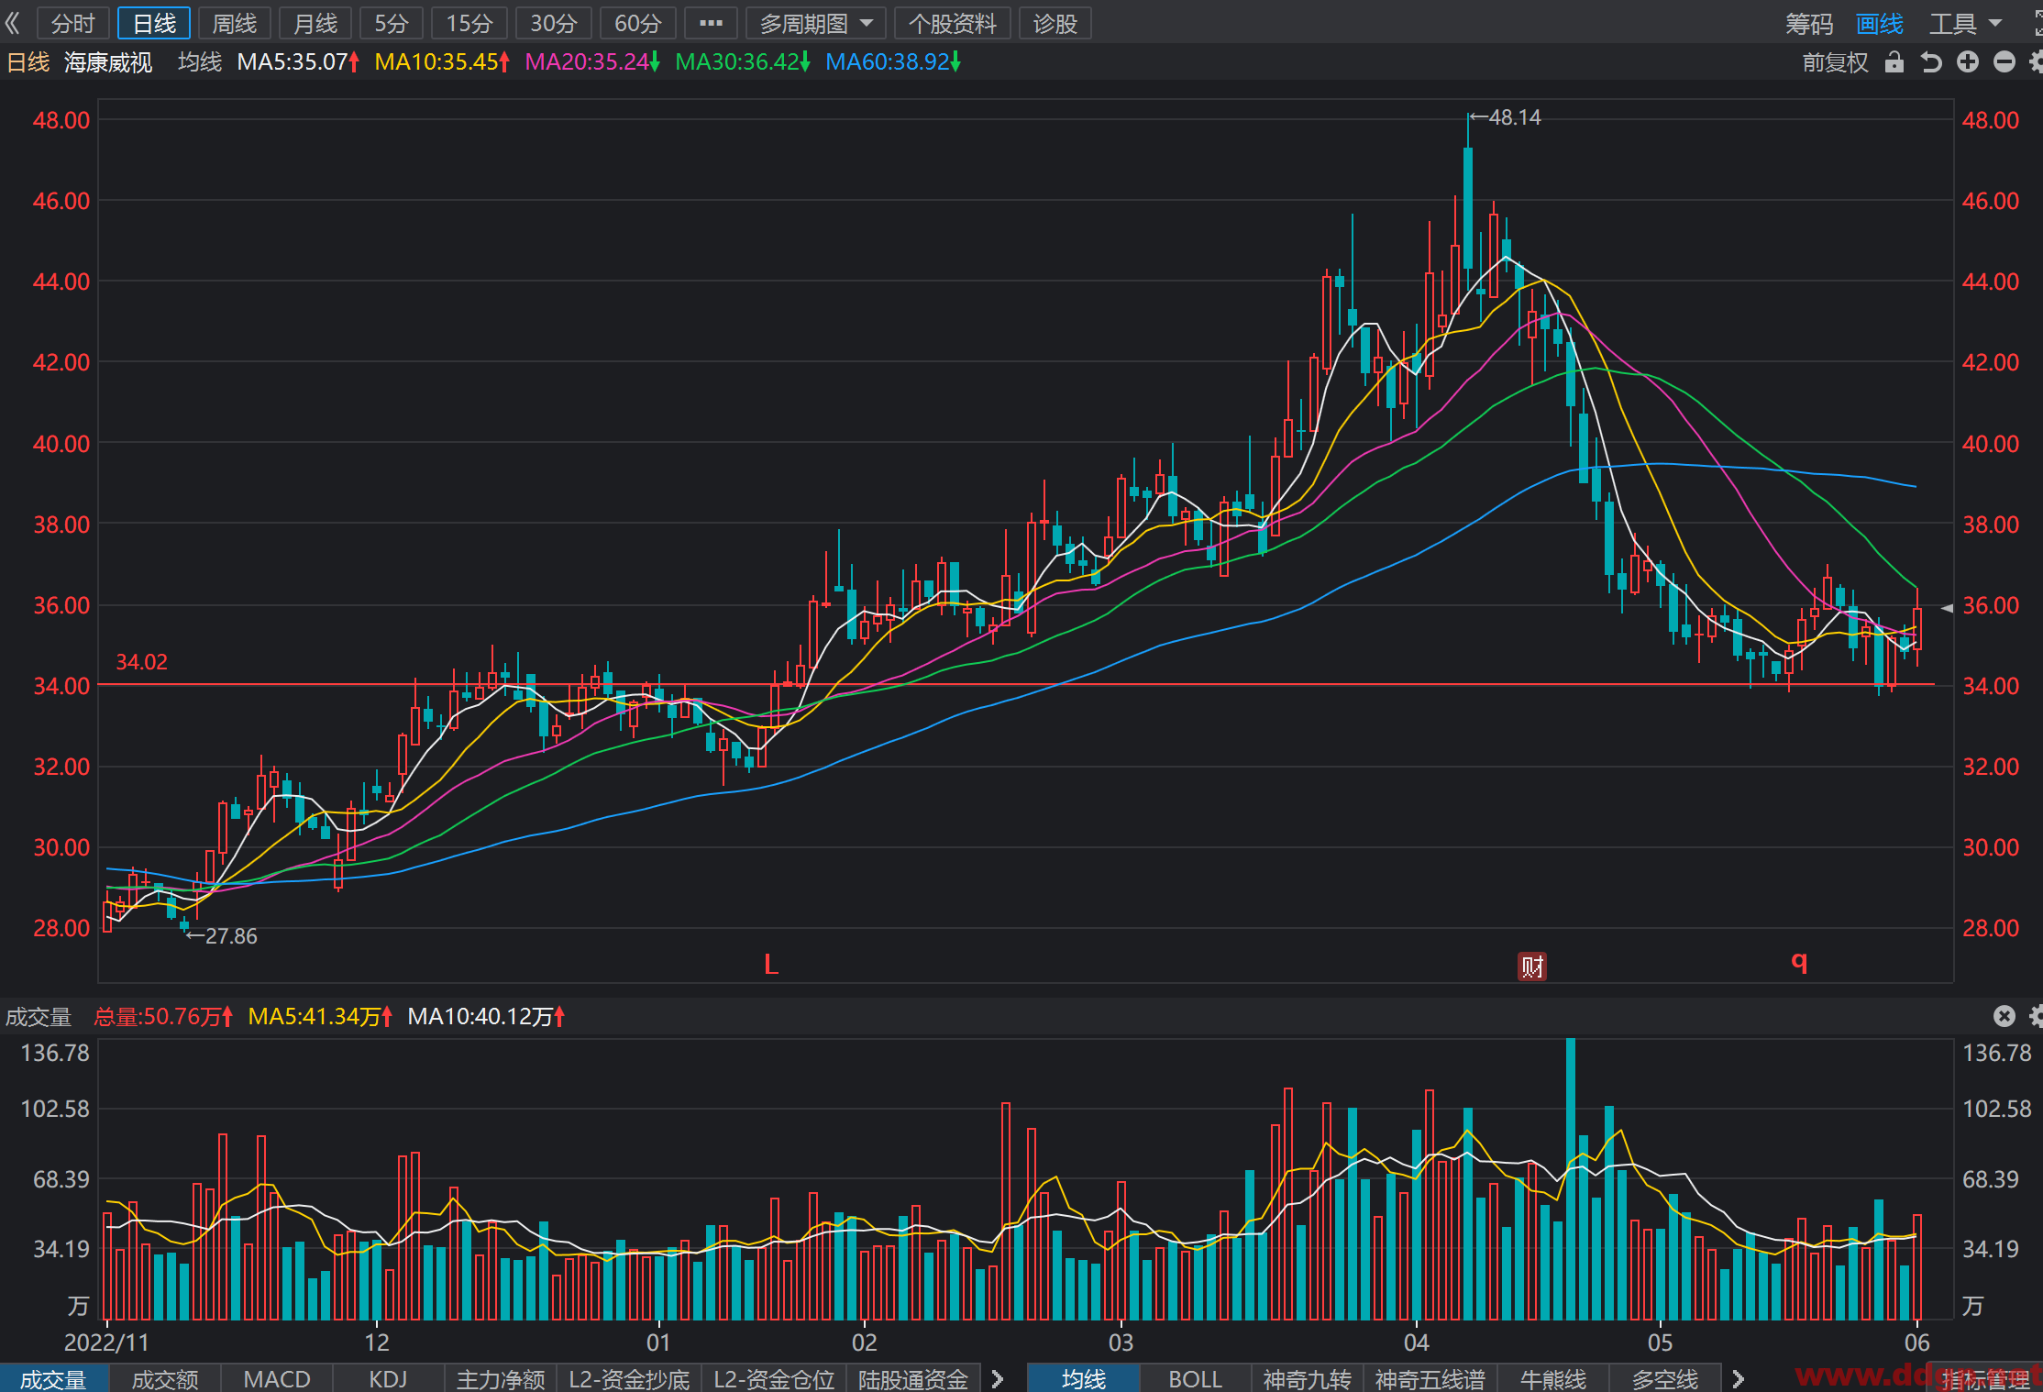
Task: Click the red L marker on chart
Action: pos(771,964)
